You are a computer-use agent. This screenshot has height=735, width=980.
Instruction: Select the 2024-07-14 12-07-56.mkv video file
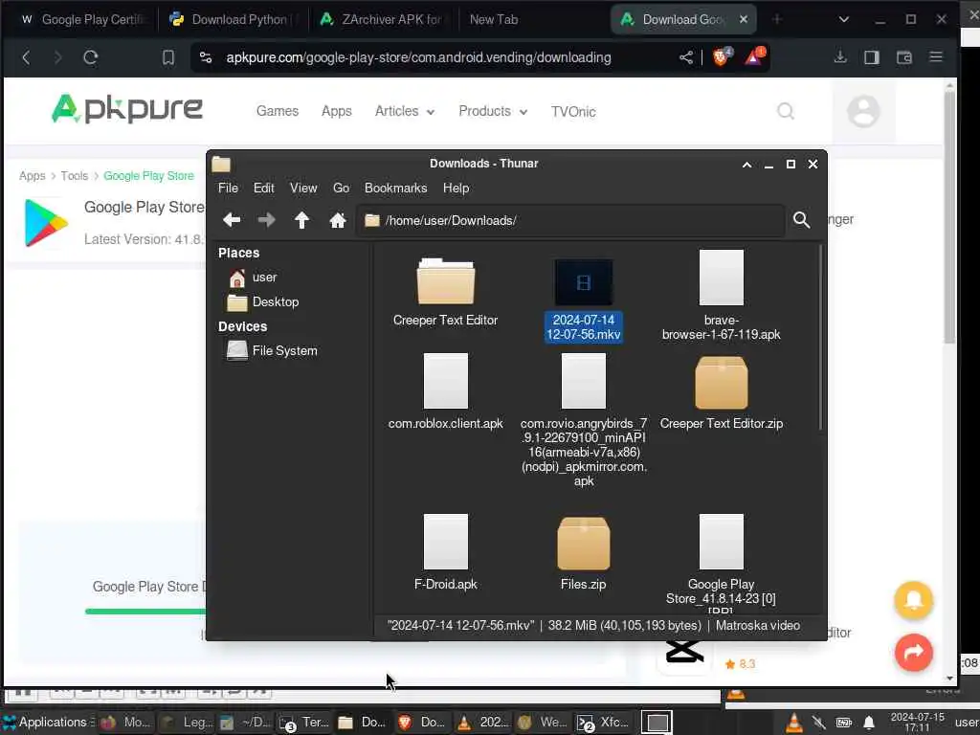(584, 301)
